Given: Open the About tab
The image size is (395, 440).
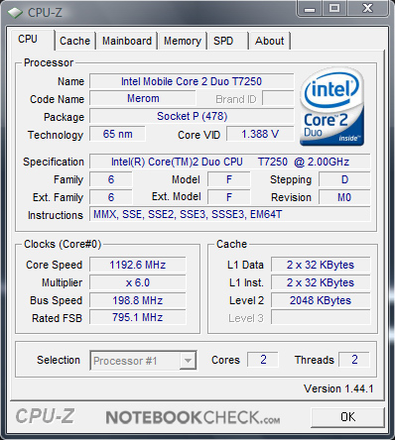Looking at the screenshot, I should coord(270,41).
